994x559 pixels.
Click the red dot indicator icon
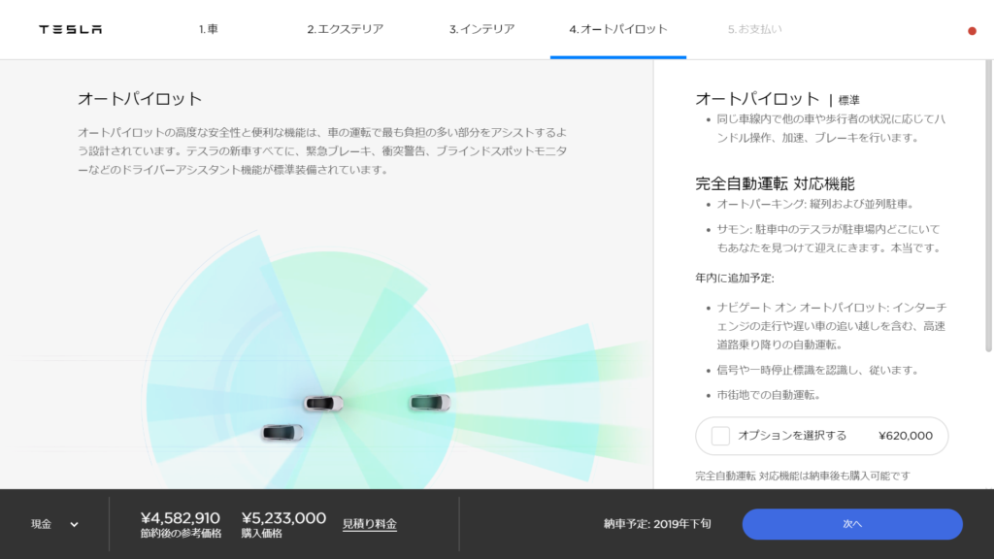pos(972,31)
